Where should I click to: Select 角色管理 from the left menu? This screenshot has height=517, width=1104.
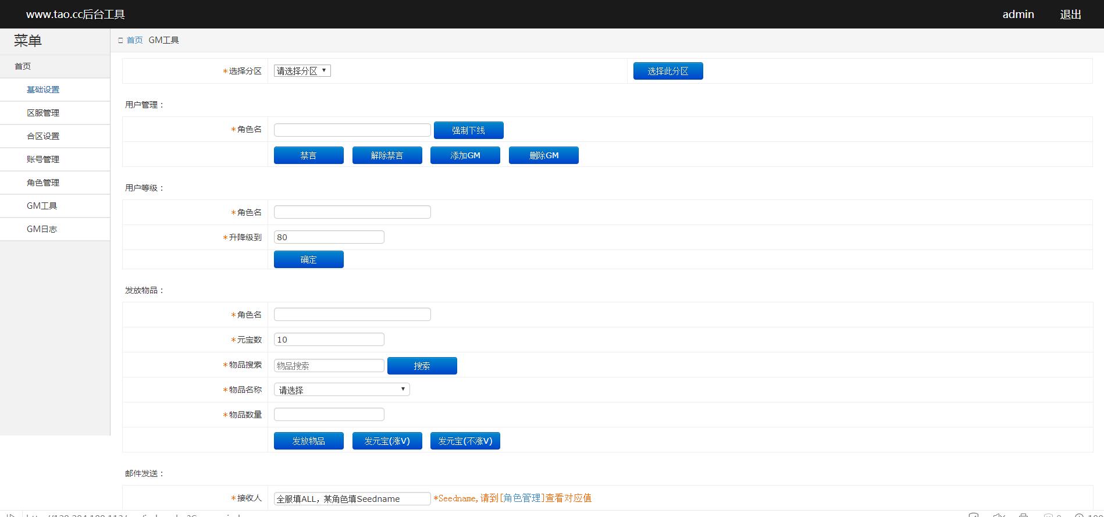coord(43,183)
